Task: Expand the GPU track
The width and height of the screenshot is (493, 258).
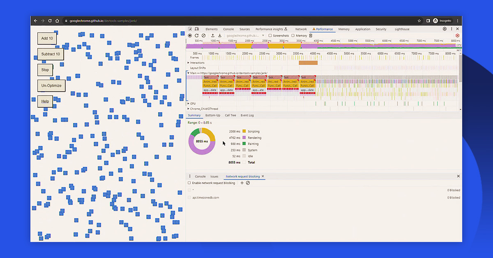Action: [x=189, y=104]
